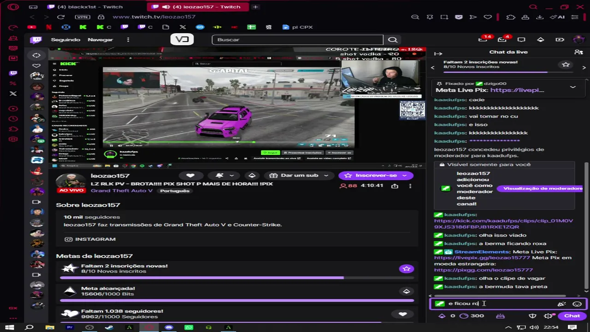This screenshot has height=332, width=590.
Task: Open Twitch notifications with 14 badge
Action: click(483, 40)
